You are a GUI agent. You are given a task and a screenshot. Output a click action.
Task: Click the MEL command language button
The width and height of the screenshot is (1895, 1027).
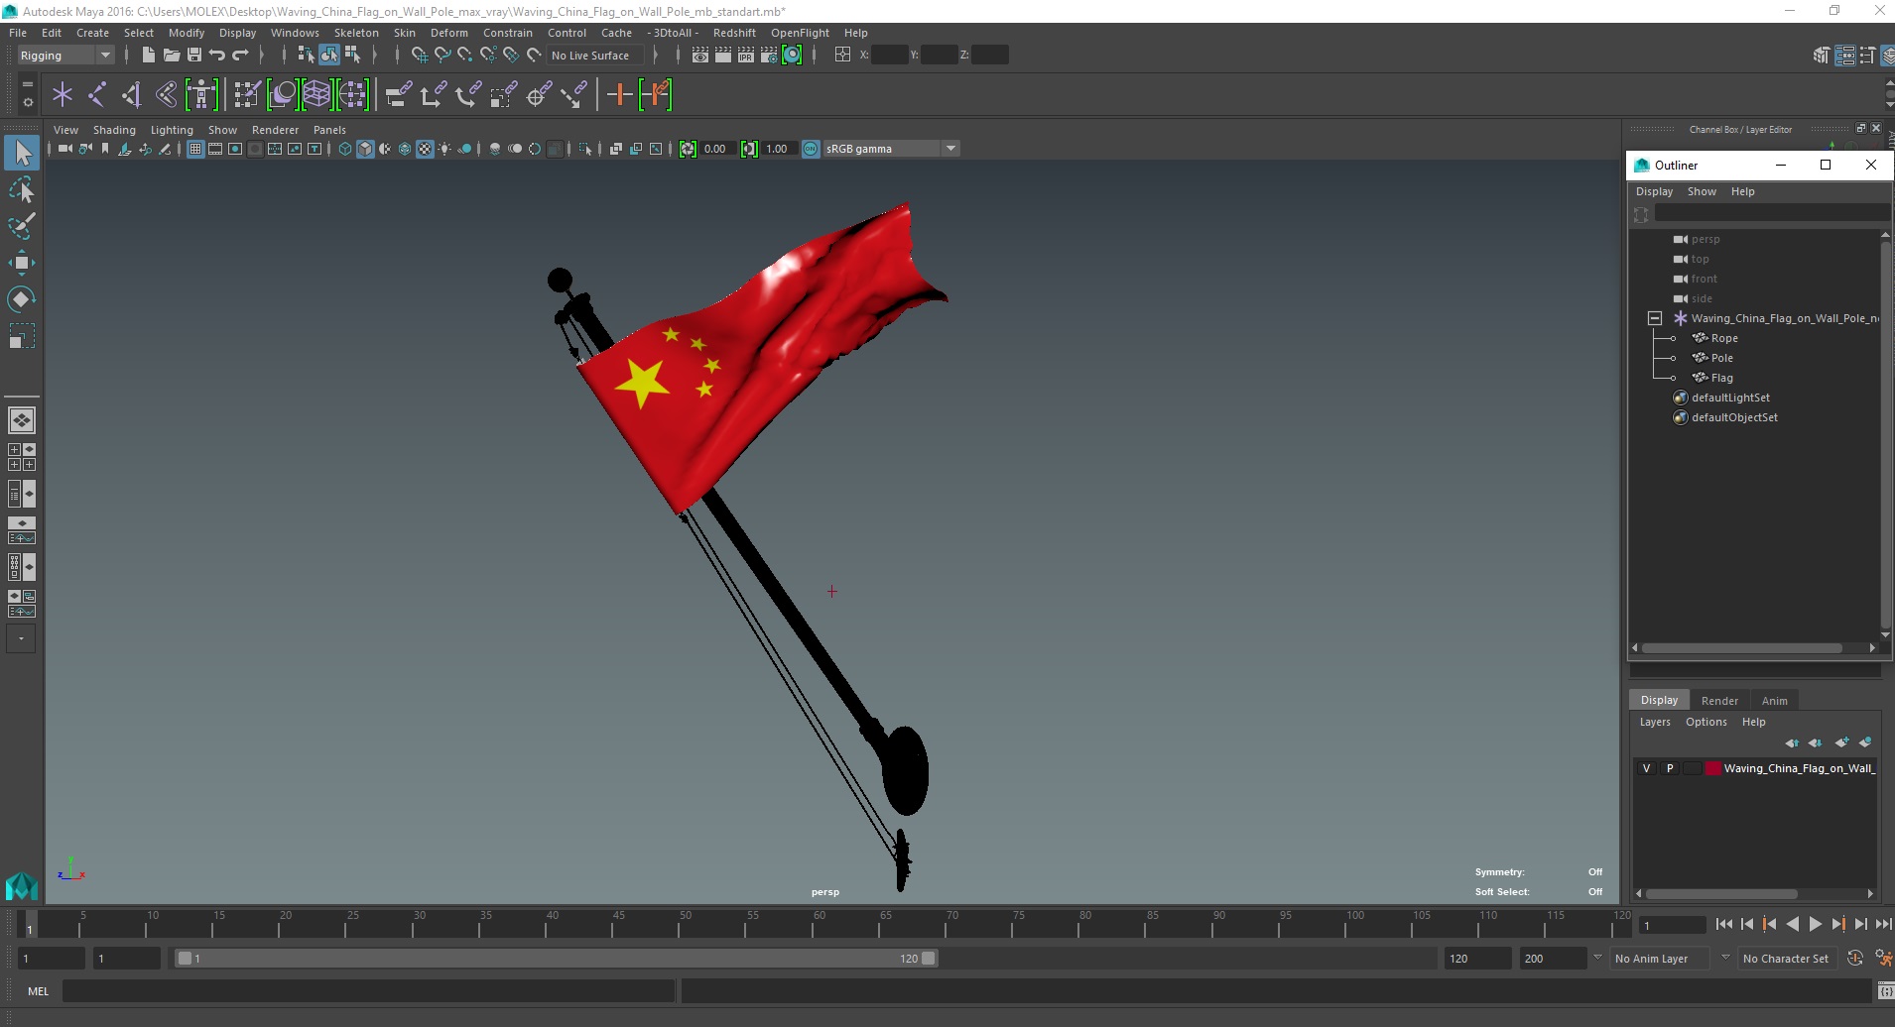pos(38,990)
